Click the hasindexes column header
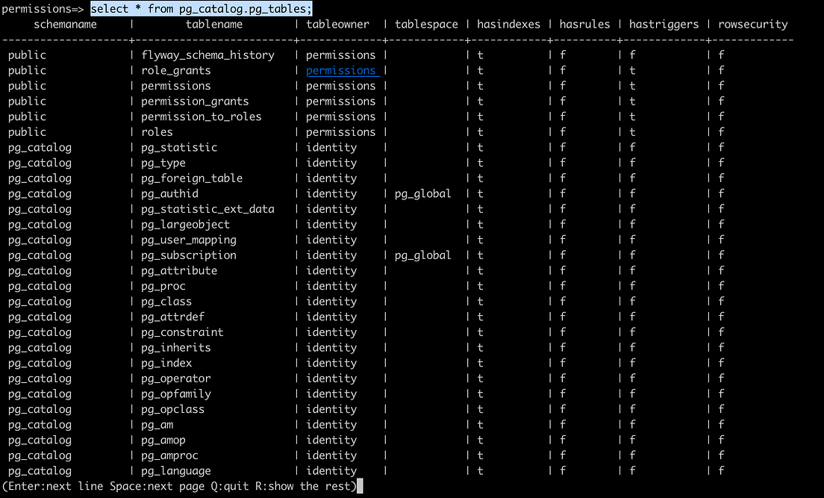The height and width of the screenshot is (498, 824). point(508,24)
